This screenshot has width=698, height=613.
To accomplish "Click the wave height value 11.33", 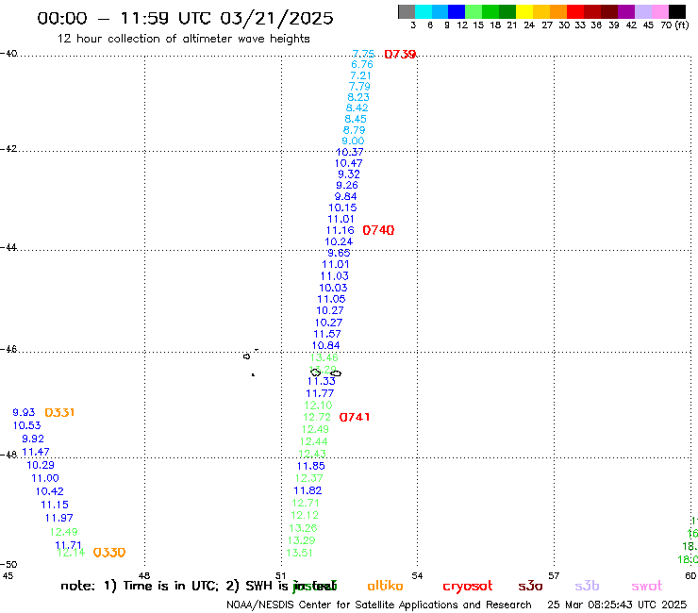I will pos(322,381).
